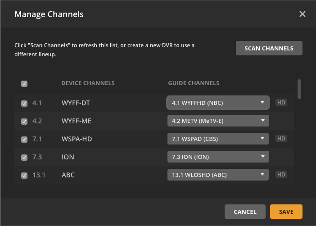Screen dimensions: 316x226
Task: Close the Manage Channels dialog with X
Action: (x=302, y=14)
